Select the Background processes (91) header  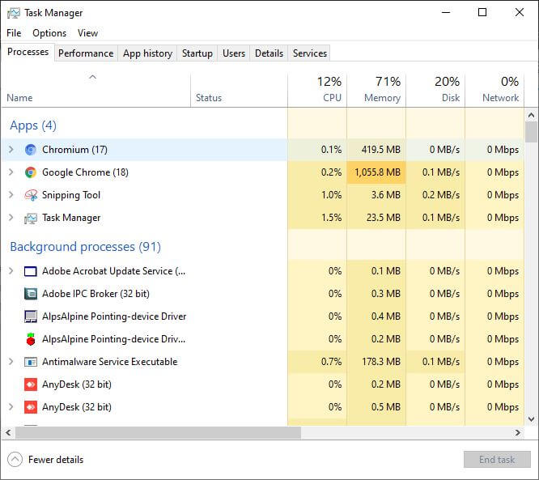click(85, 247)
